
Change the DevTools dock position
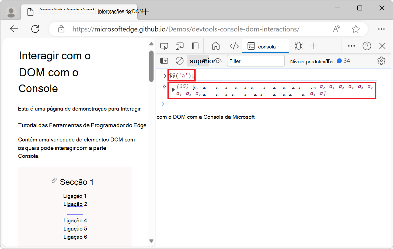coord(195,46)
